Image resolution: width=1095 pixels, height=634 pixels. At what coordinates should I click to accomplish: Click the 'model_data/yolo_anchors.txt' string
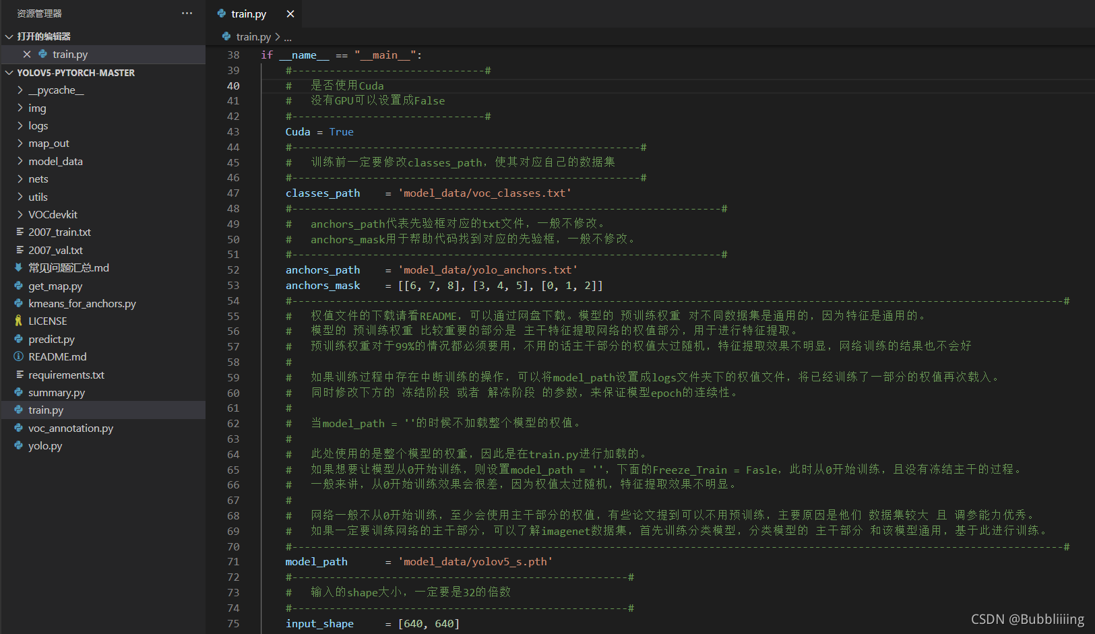pos(488,270)
